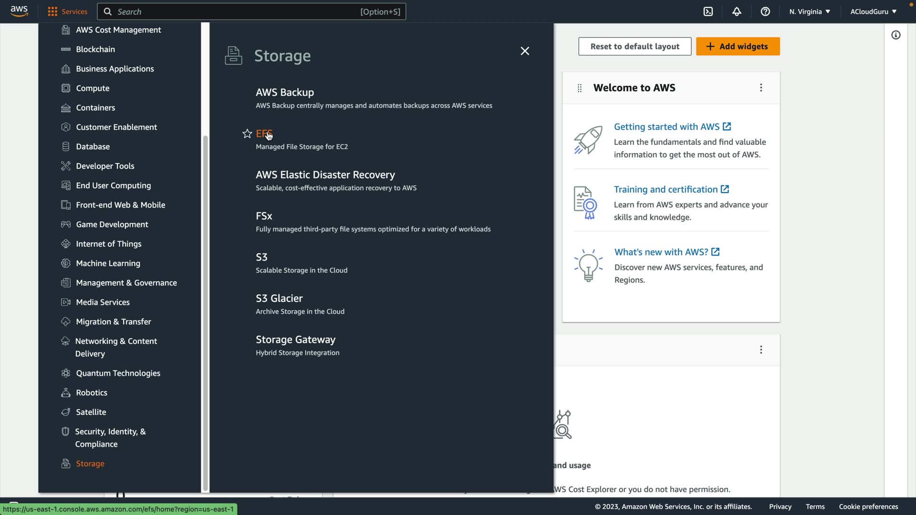This screenshot has height=515, width=916.
Task: Open the Services menu grid
Action: [x=67, y=11]
